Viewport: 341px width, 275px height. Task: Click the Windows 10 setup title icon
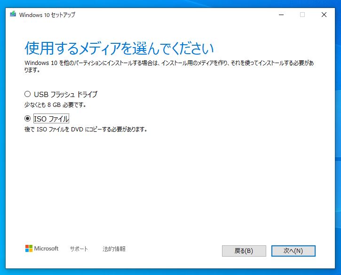13,14
